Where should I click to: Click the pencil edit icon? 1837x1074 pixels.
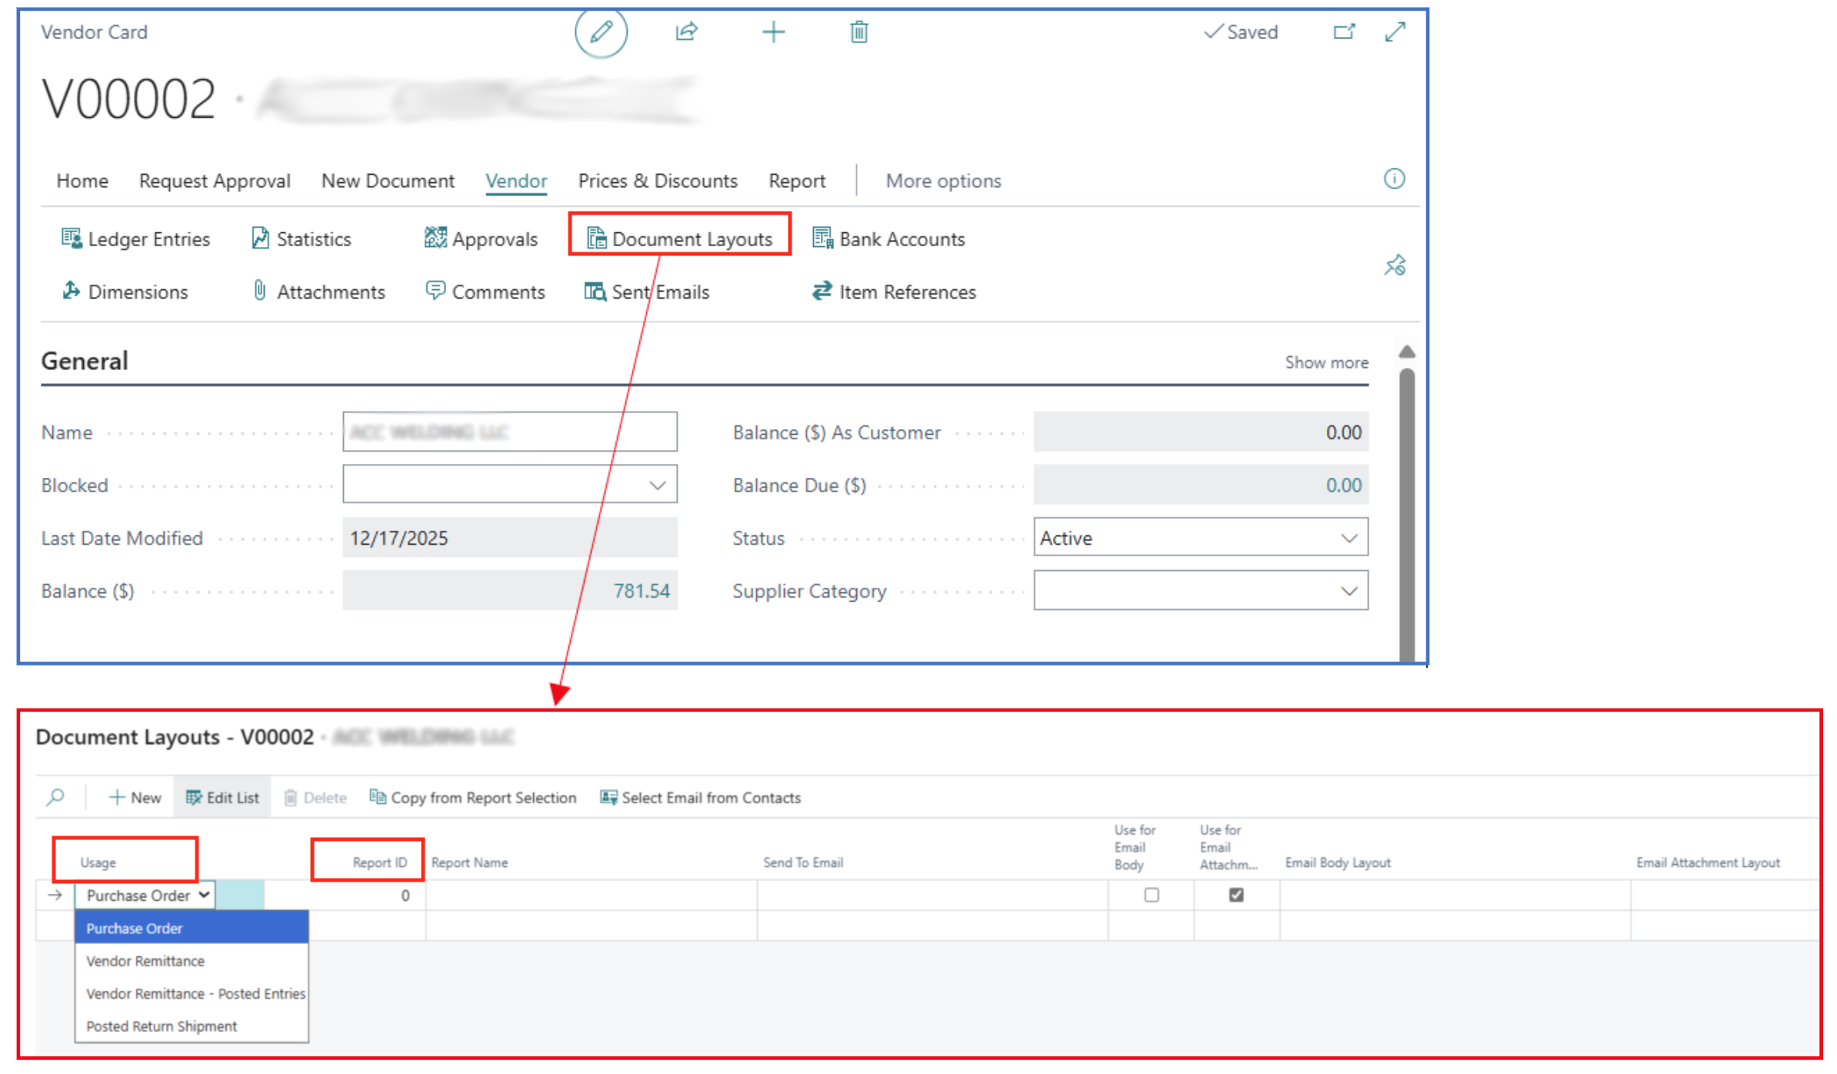[601, 32]
